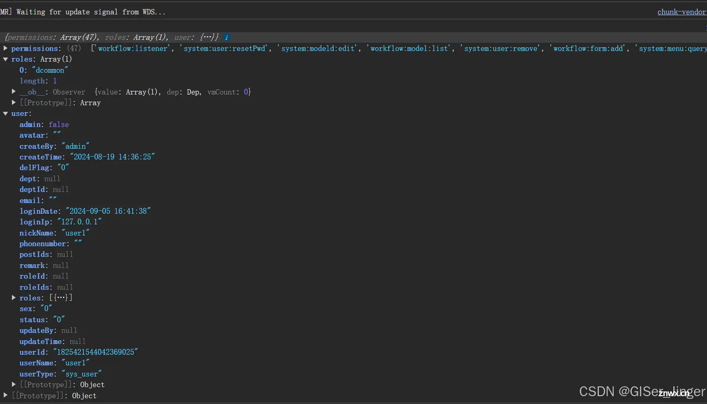The image size is (707, 404).
Task: Select the 'system:user:remove' permission string
Action: click(x=501, y=48)
